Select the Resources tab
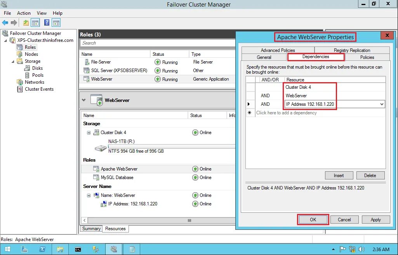The height and width of the screenshot is (255, 398). point(115,229)
